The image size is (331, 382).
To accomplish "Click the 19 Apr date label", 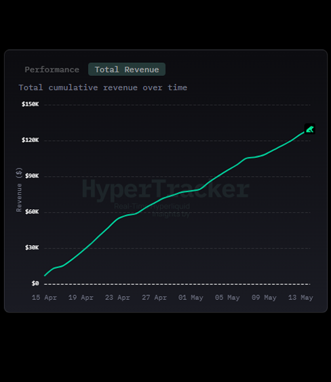I will pos(81,298).
